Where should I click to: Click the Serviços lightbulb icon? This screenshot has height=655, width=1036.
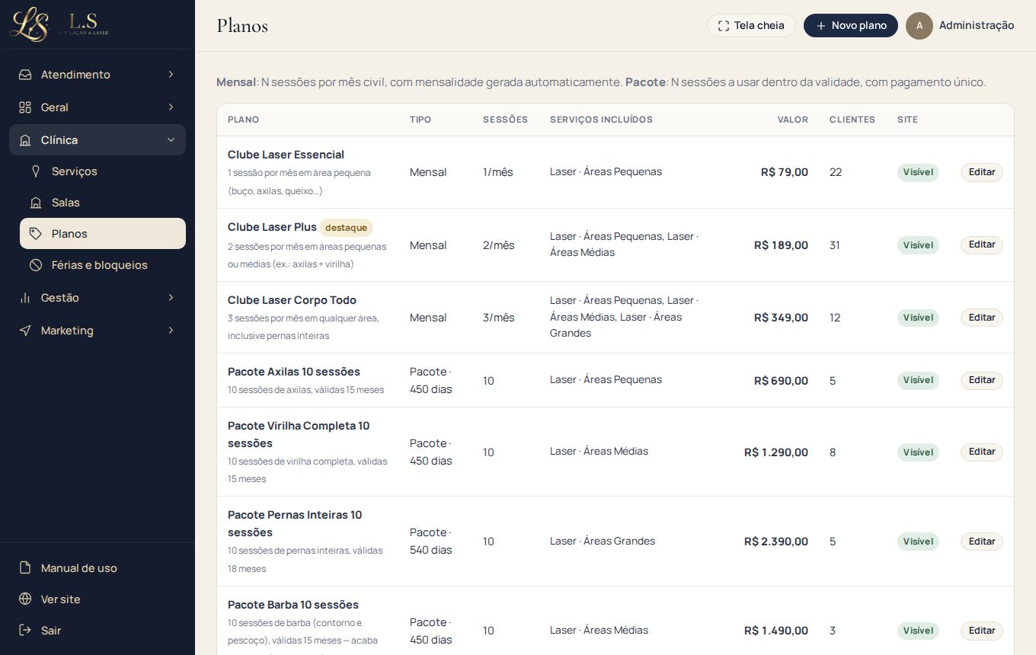[x=36, y=171]
